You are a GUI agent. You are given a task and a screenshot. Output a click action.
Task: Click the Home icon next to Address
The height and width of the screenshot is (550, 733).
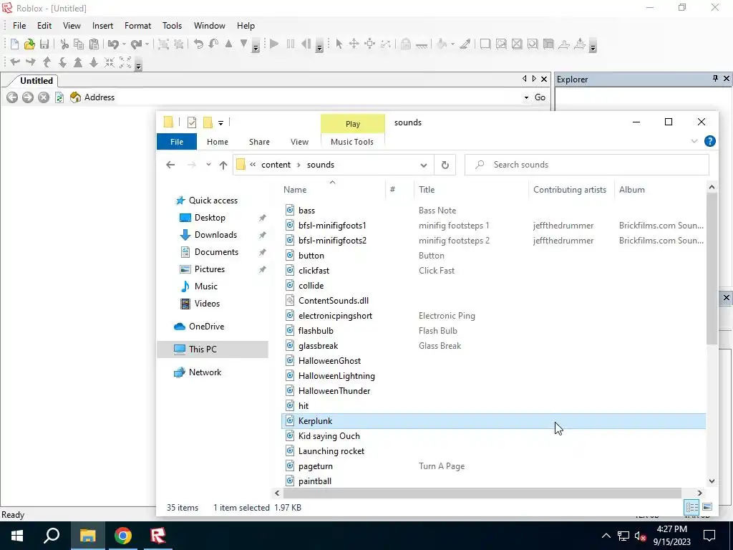(75, 97)
